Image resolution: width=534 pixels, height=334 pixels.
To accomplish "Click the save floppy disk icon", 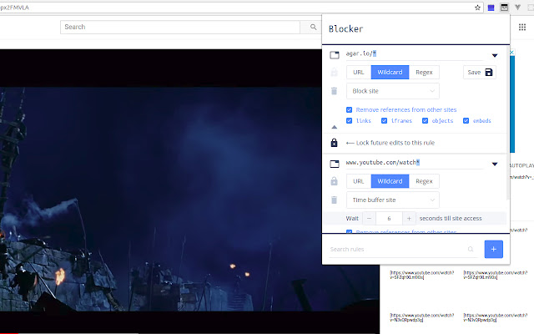I will pos(489,73).
